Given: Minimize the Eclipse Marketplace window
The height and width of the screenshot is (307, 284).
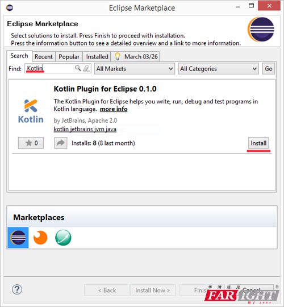Looking at the screenshot, I should click(238, 7).
